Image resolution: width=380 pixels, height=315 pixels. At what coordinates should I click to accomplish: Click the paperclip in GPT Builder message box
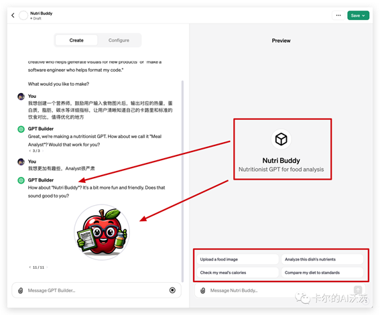21,290
